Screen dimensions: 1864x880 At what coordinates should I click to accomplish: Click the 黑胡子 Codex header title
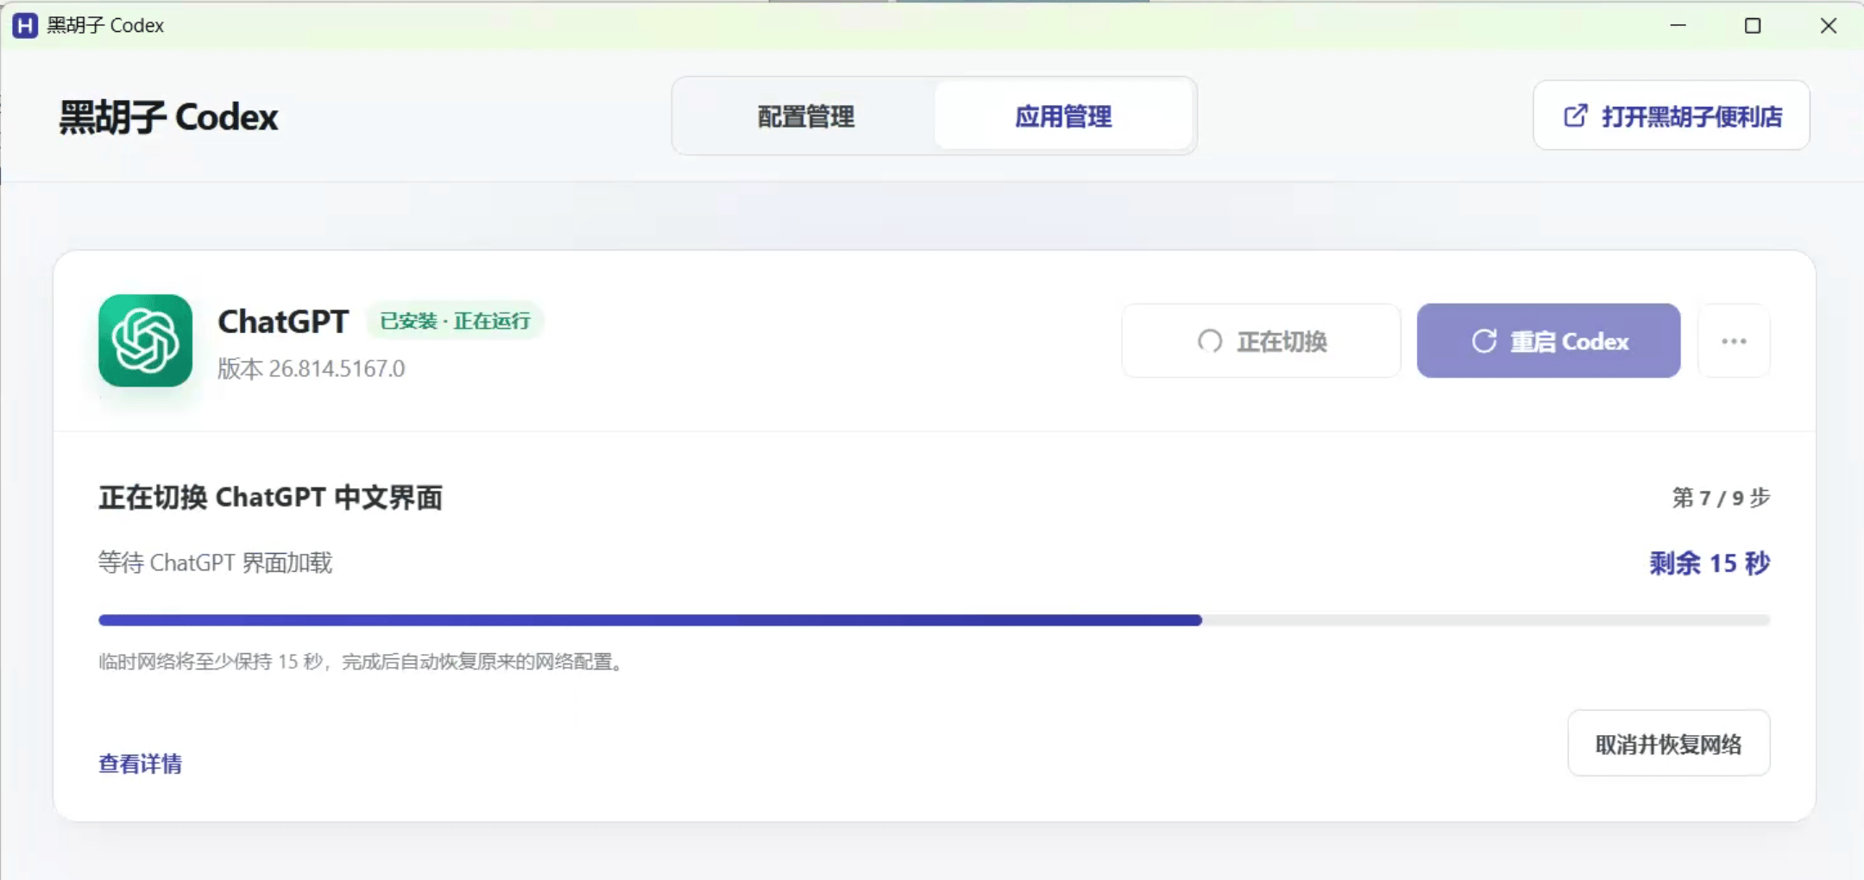coord(168,116)
